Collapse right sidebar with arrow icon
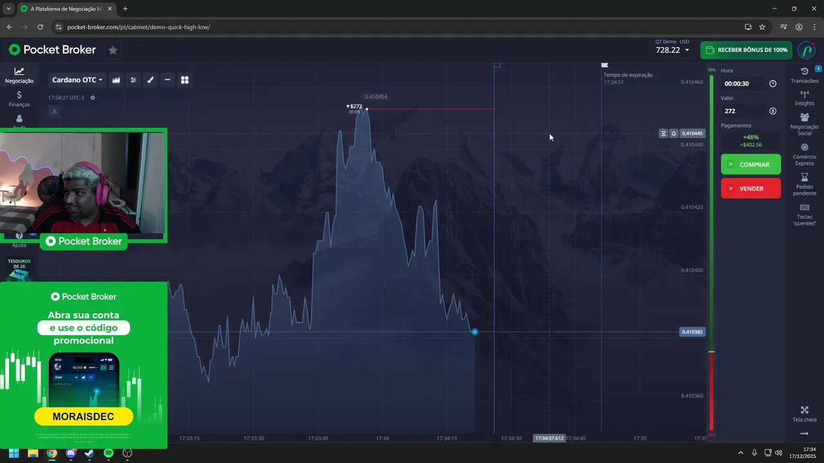The height and width of the screenshot is (463, 824). pyautogui.click(x=804, y=433)
